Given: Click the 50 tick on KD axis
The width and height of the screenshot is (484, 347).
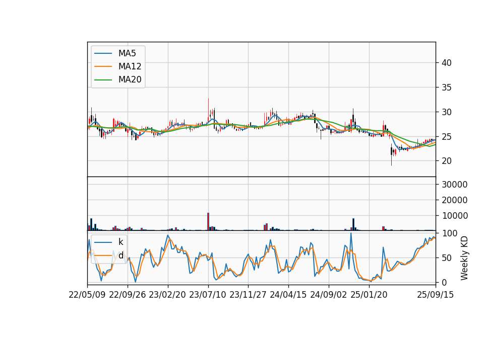Looking at the screenshot, I should 447,257.
